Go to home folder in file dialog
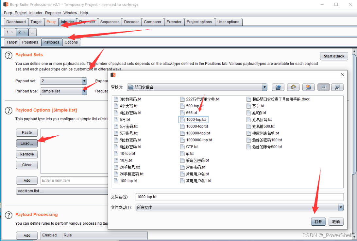Image resolution: width=357 pixels, height=241 pixels. (293, 87)
